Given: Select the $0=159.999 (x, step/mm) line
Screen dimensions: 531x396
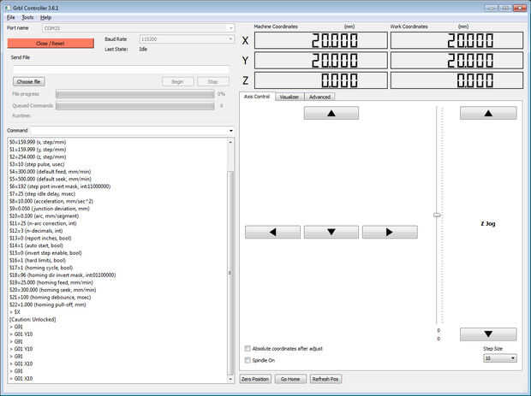Looking at the screenshot, I should click(38, 142).
